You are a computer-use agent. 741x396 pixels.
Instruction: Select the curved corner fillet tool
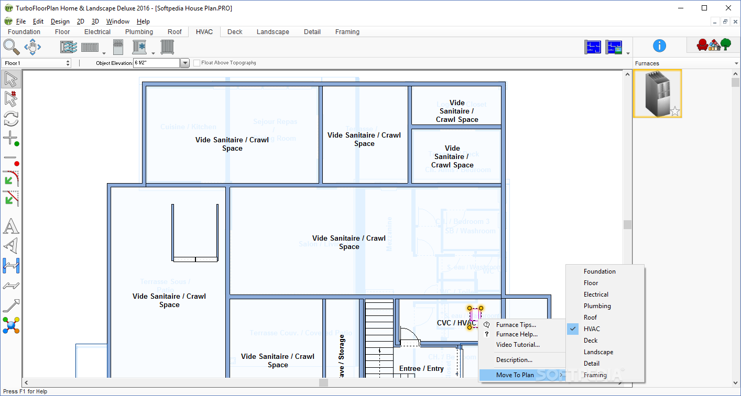[x=11, y=178]
